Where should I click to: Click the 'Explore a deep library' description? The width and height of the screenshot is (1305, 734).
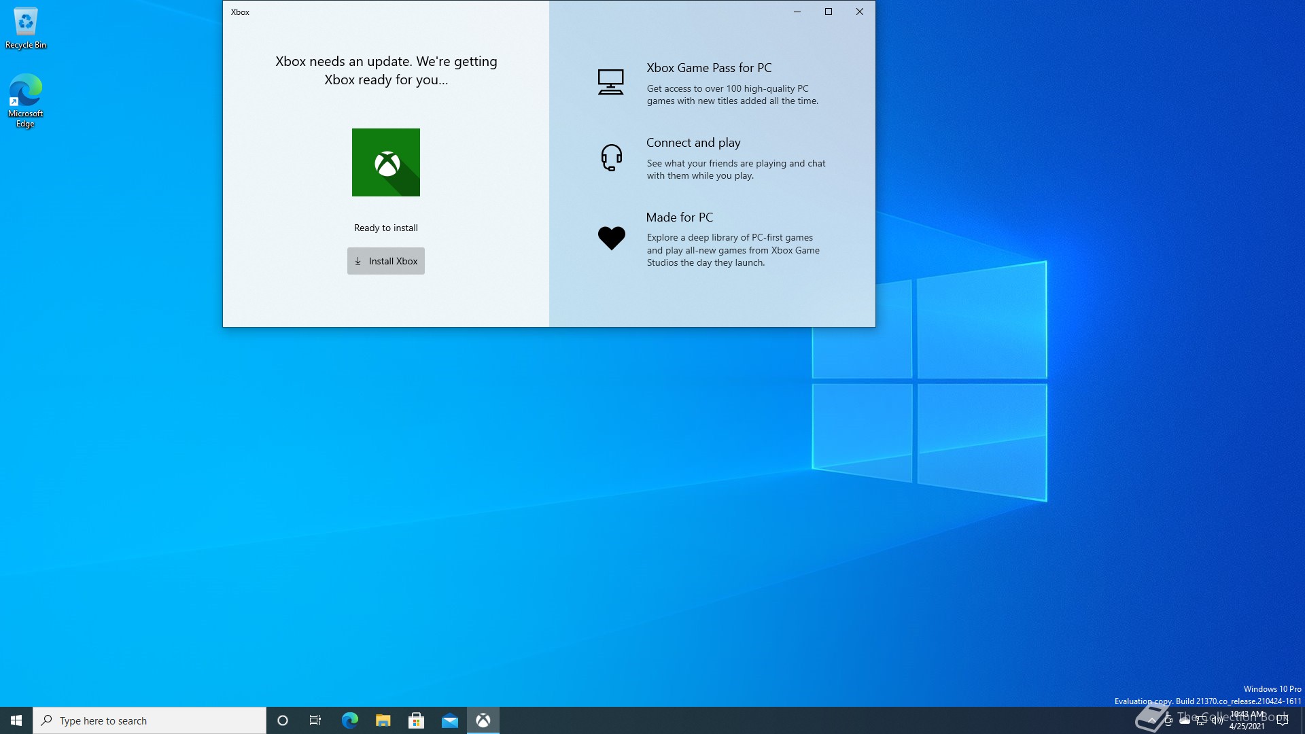733,250
